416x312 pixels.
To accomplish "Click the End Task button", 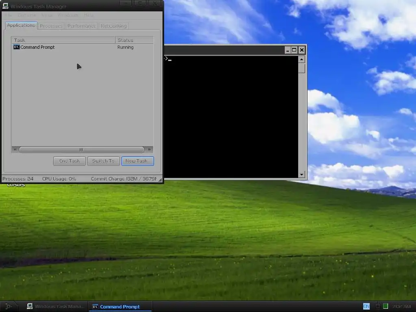I will [69, 161].
